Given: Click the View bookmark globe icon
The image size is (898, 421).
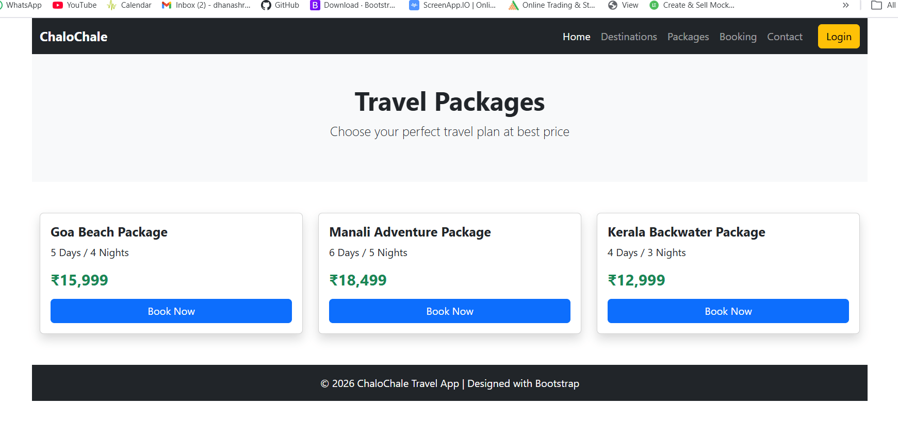Looking at the screenshot, I should 613,5.
